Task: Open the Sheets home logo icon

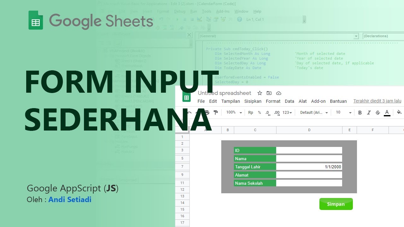Action: point(187,97)
